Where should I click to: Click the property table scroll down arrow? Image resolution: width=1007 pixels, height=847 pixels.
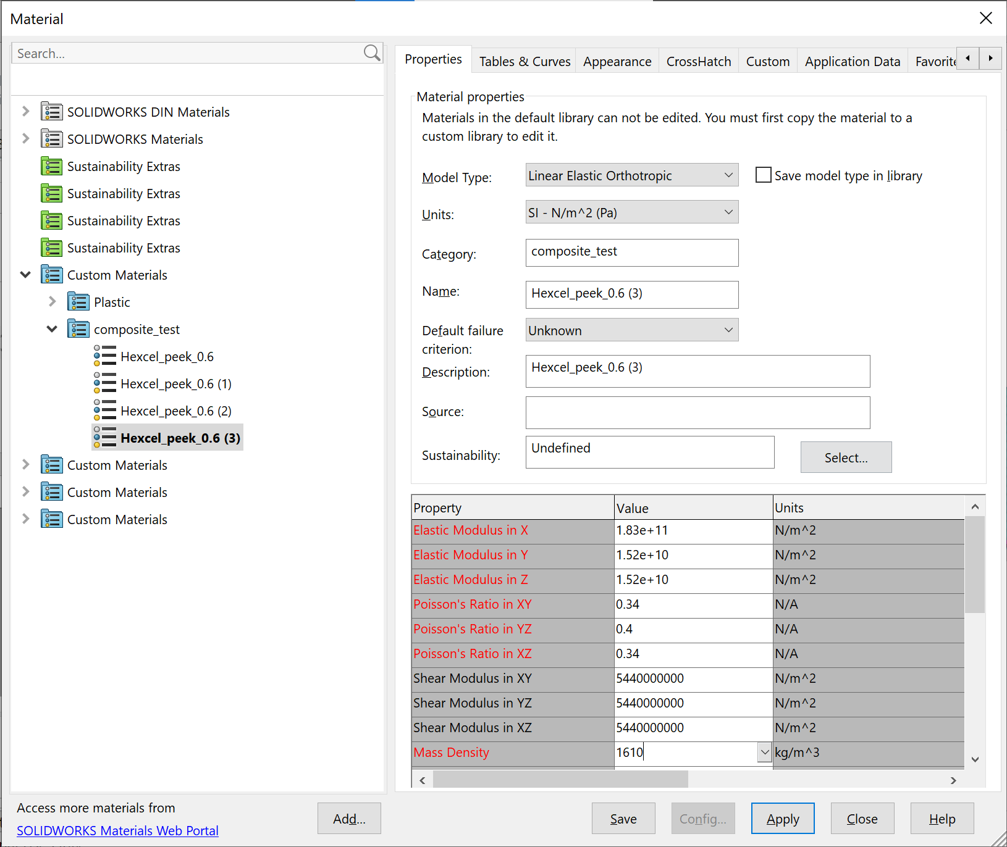point(975,759)
